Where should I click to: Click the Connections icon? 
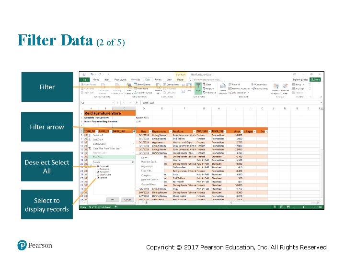click(164, 85)
